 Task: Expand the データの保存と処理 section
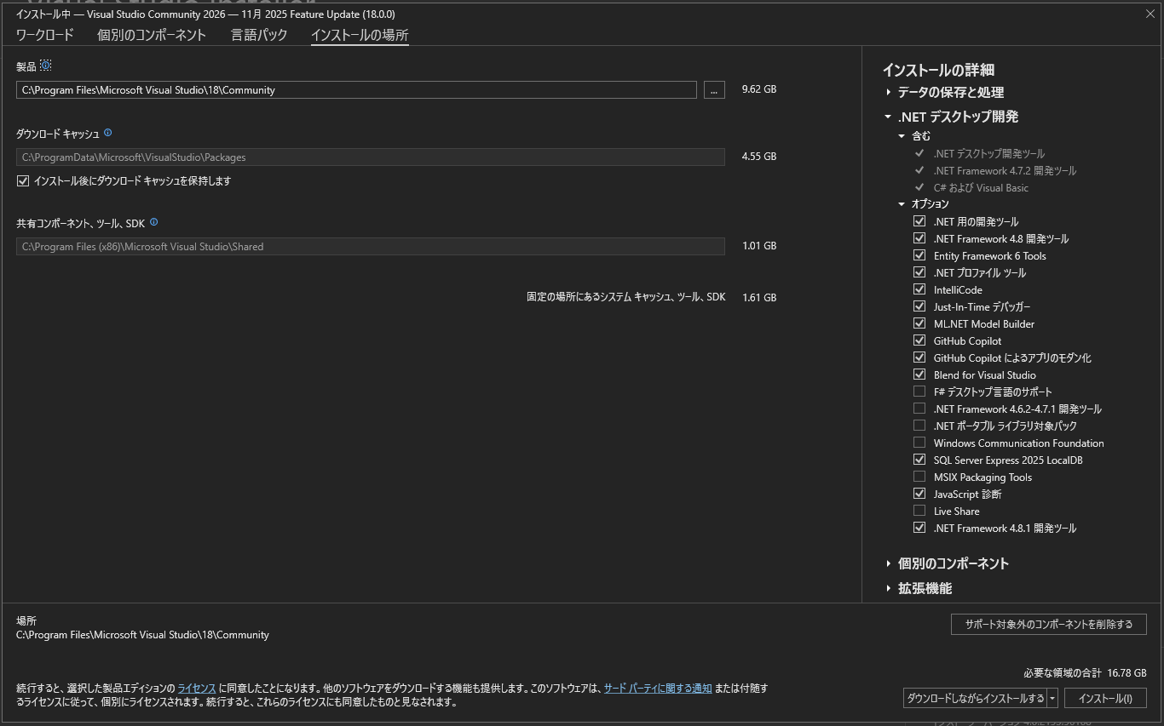888,92
